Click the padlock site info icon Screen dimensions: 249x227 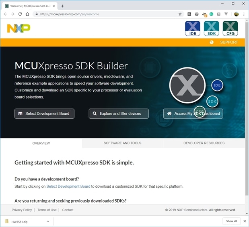(37, 14)
